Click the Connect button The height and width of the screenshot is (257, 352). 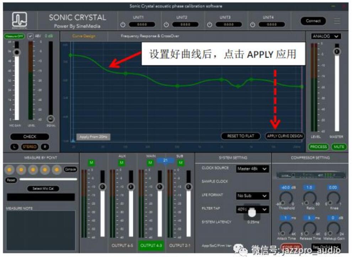pyautogui.click(x=313, y=21)
